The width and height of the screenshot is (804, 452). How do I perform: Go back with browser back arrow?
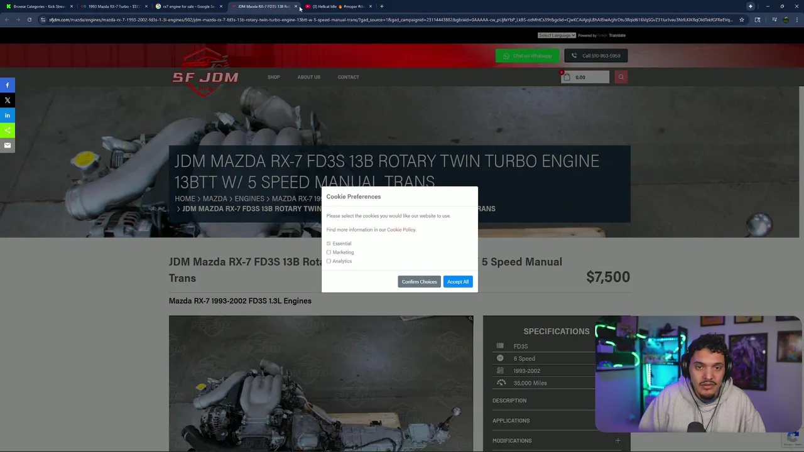click(6, 19)
